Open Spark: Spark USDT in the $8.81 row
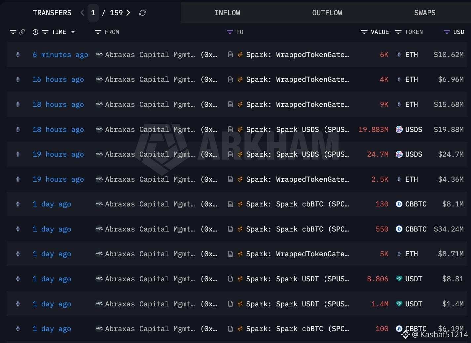Viewport: 471px width, 343px height. pos(298,279)
